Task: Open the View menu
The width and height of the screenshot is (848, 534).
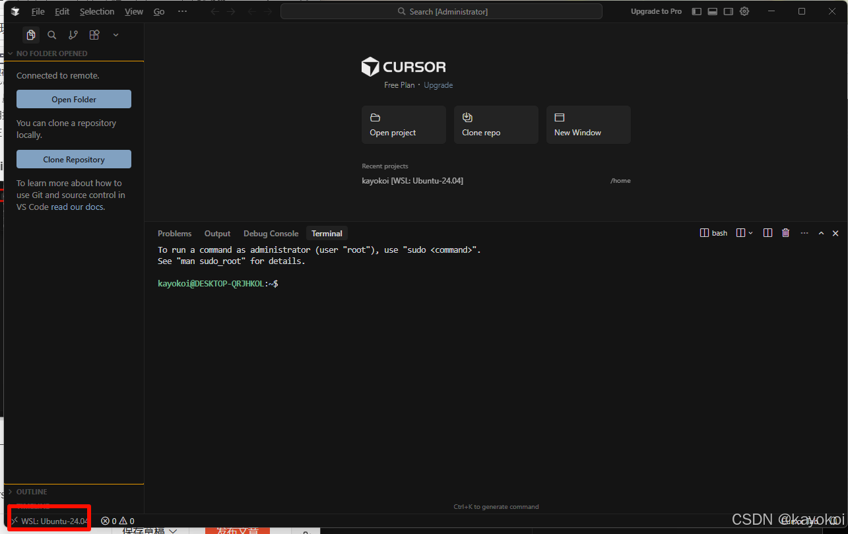Action: tap(134, 11)
